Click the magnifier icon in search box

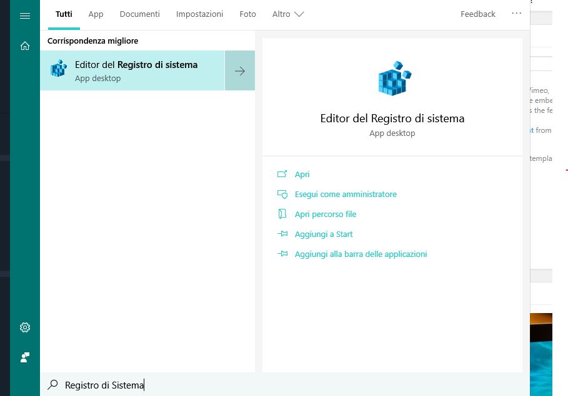pos(53,385)
